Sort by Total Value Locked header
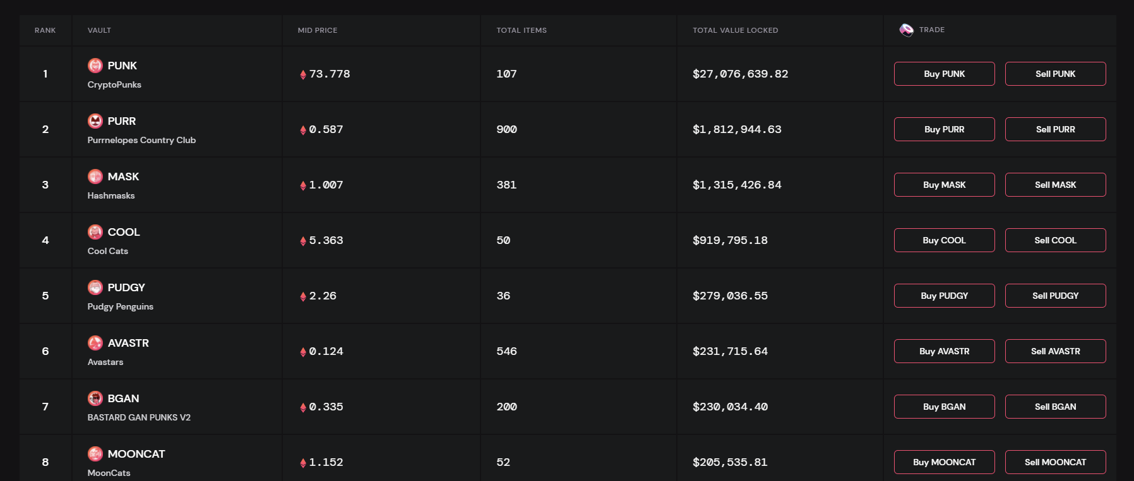Image resolution: width=1134 pixels, height=481 pixels. tap(735, 30)
